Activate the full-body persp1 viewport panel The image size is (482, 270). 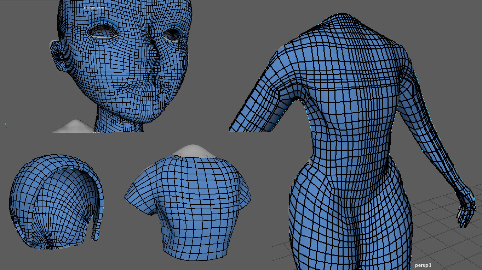point(354,141)
